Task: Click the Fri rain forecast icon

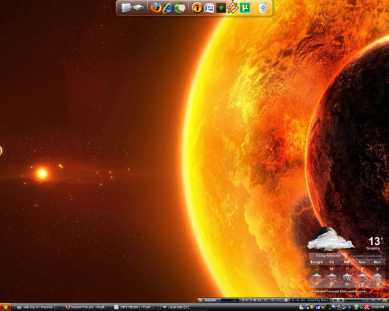Action: 332,277
